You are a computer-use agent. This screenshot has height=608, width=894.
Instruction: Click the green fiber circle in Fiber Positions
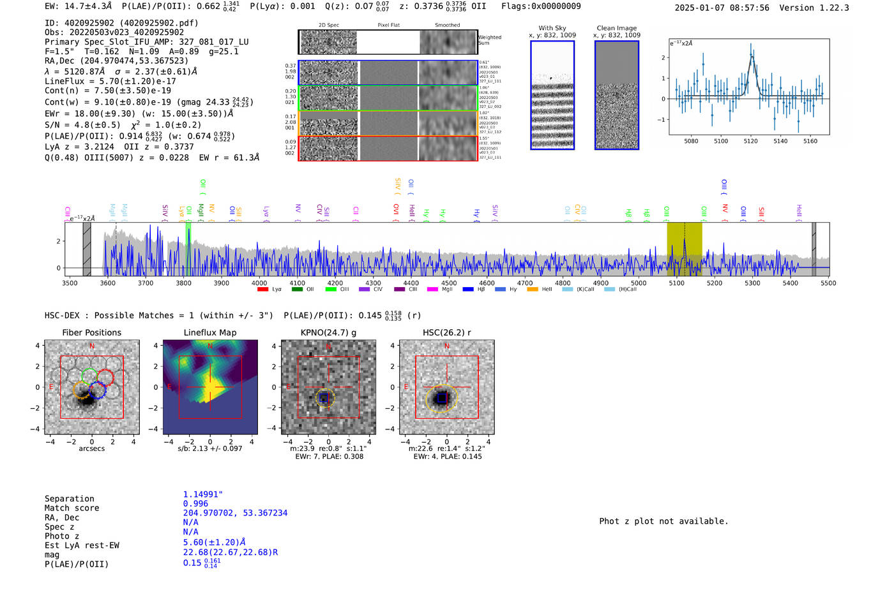click(x=89, y=376)
